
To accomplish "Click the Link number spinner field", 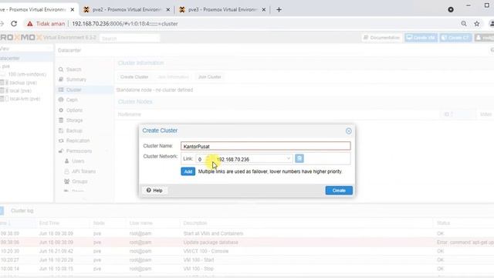I will click(204, 159).
